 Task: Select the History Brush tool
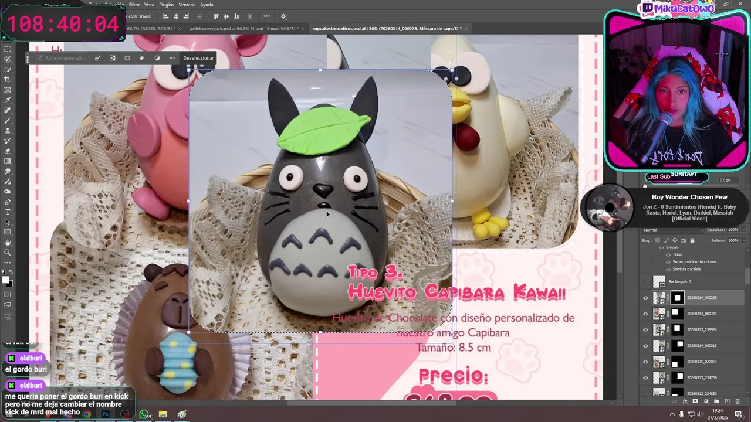click(x=8, y=141)
